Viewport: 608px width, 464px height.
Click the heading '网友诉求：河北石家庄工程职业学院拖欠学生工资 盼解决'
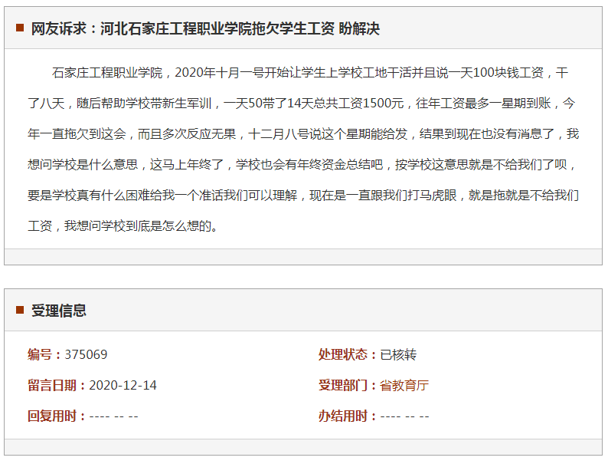205,28
